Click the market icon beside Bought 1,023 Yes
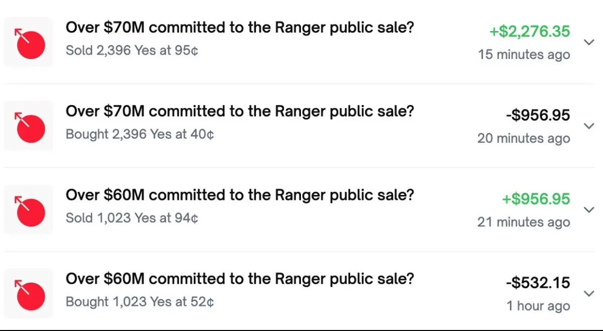 (29, 294)
